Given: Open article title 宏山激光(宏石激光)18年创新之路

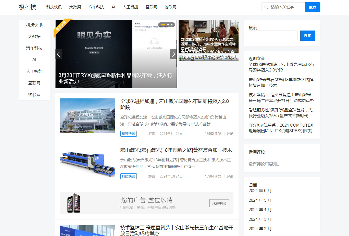Looking at the screenshot, I should click(x=176, y=150).
